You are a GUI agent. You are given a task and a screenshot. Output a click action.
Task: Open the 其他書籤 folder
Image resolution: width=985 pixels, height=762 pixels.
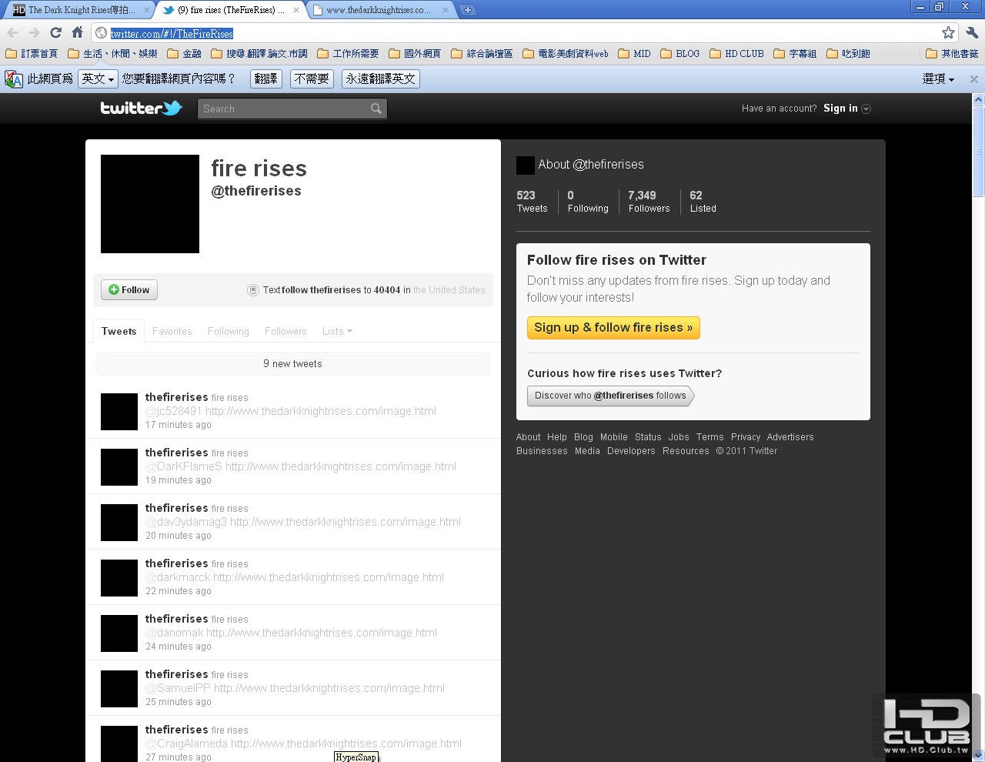click(x=952, y=54)
